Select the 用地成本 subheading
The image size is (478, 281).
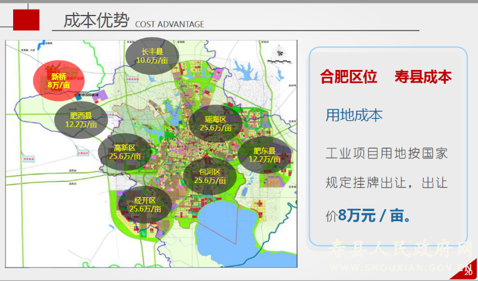click(354, 115)
